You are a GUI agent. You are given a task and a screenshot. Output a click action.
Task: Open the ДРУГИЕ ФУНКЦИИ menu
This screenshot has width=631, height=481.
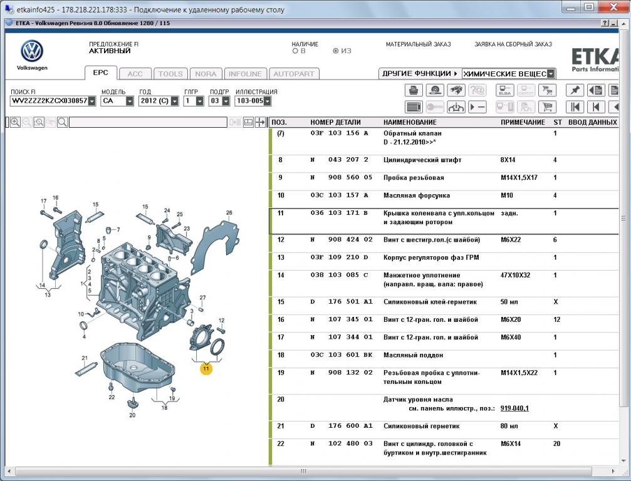pos(420,74)
